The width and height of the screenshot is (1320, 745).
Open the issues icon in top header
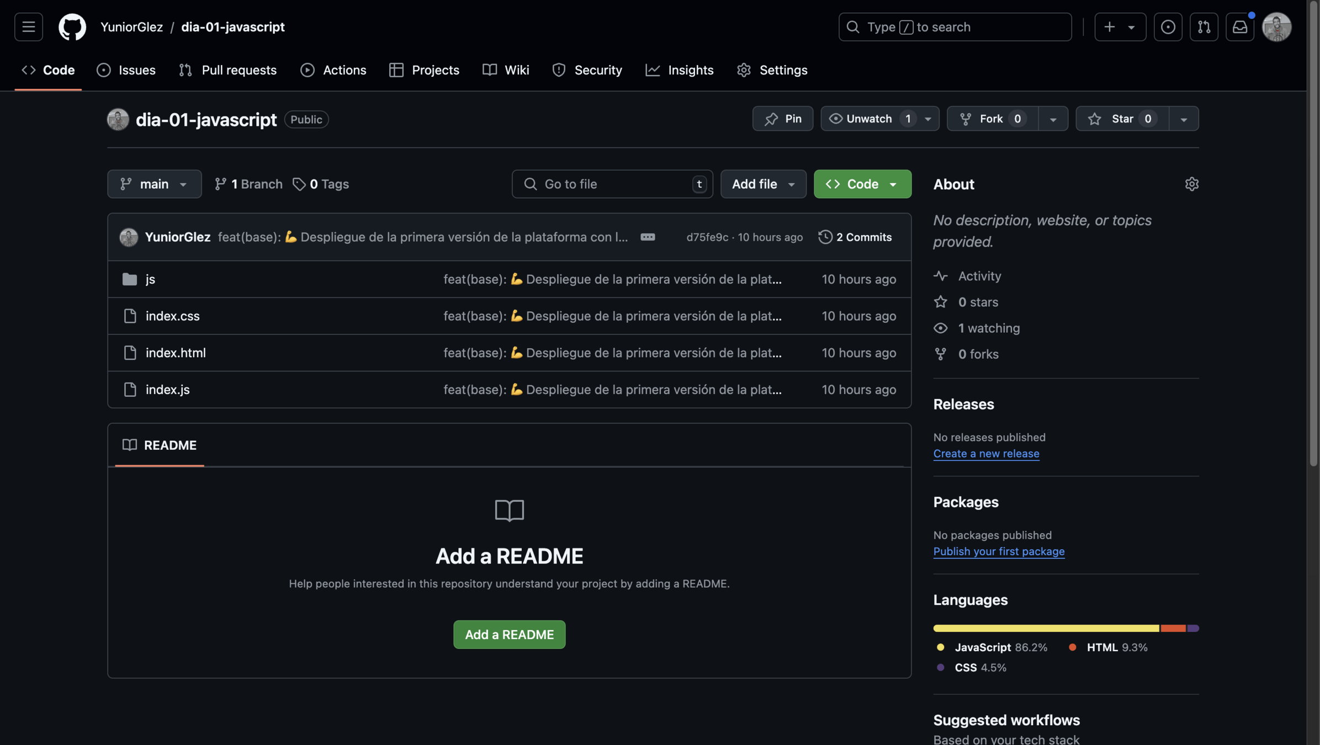[1168, 26]
